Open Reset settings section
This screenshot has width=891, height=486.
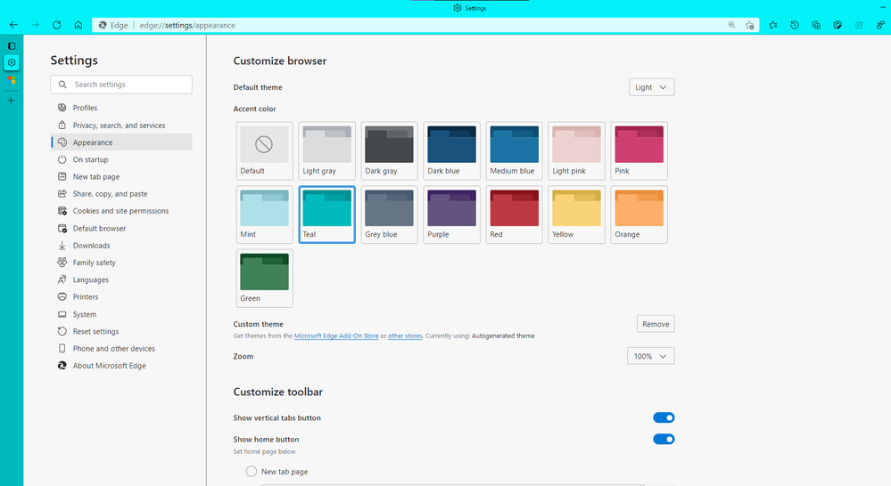coord(121,331)
